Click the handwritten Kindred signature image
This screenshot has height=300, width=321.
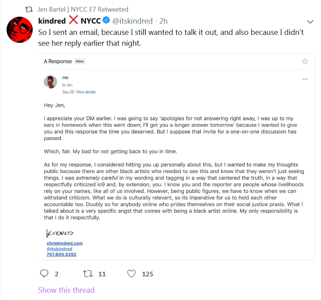[60, 233]
